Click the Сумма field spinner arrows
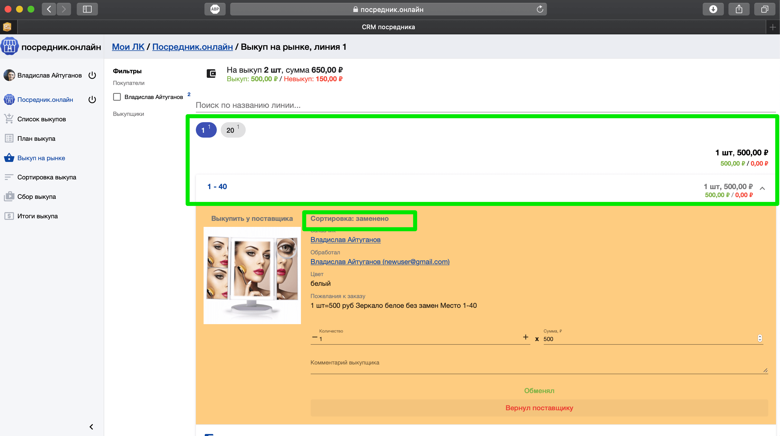Viewport: 780px width, 436px height. point(759,338)
